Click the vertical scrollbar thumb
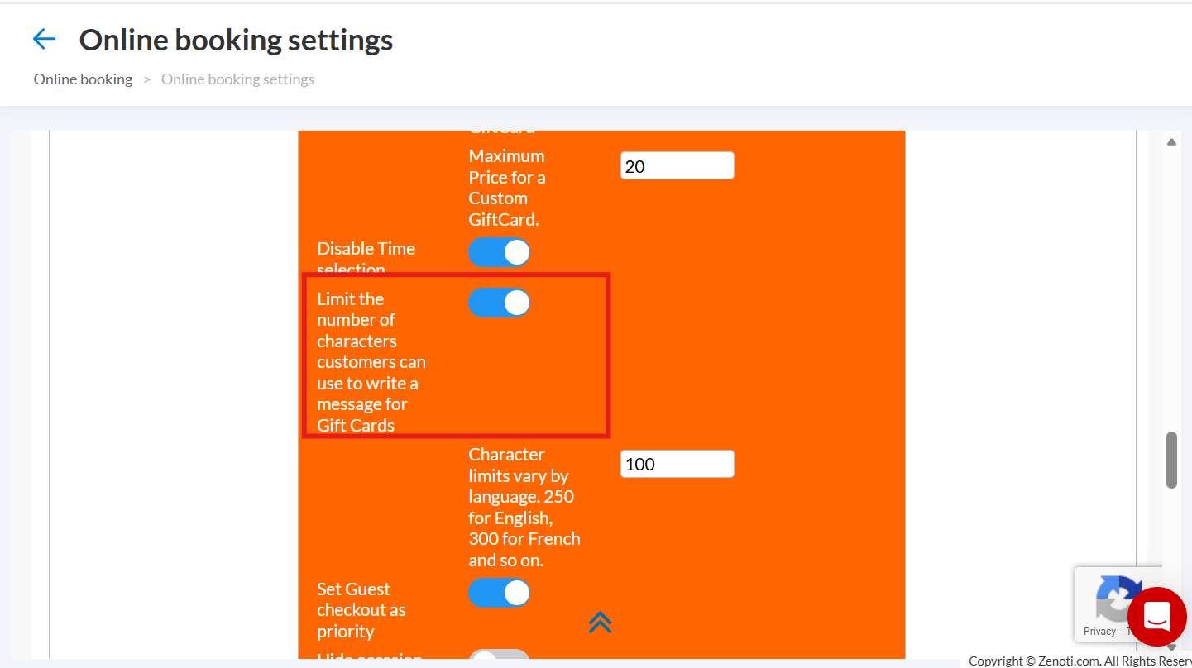 1171,459
